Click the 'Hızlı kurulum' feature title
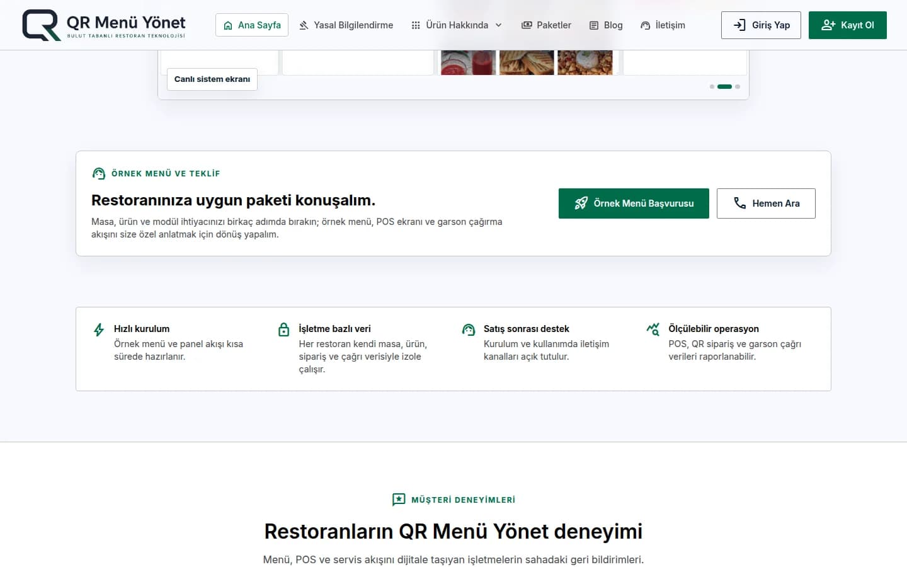Viewport: 907px width, 567px height. [142, 329]
